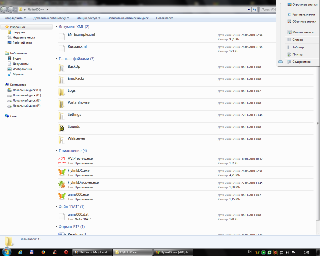The image size is (320, 256).
Task: Open Загрузки in the navigation pane
Action: [x=19, y=32]
